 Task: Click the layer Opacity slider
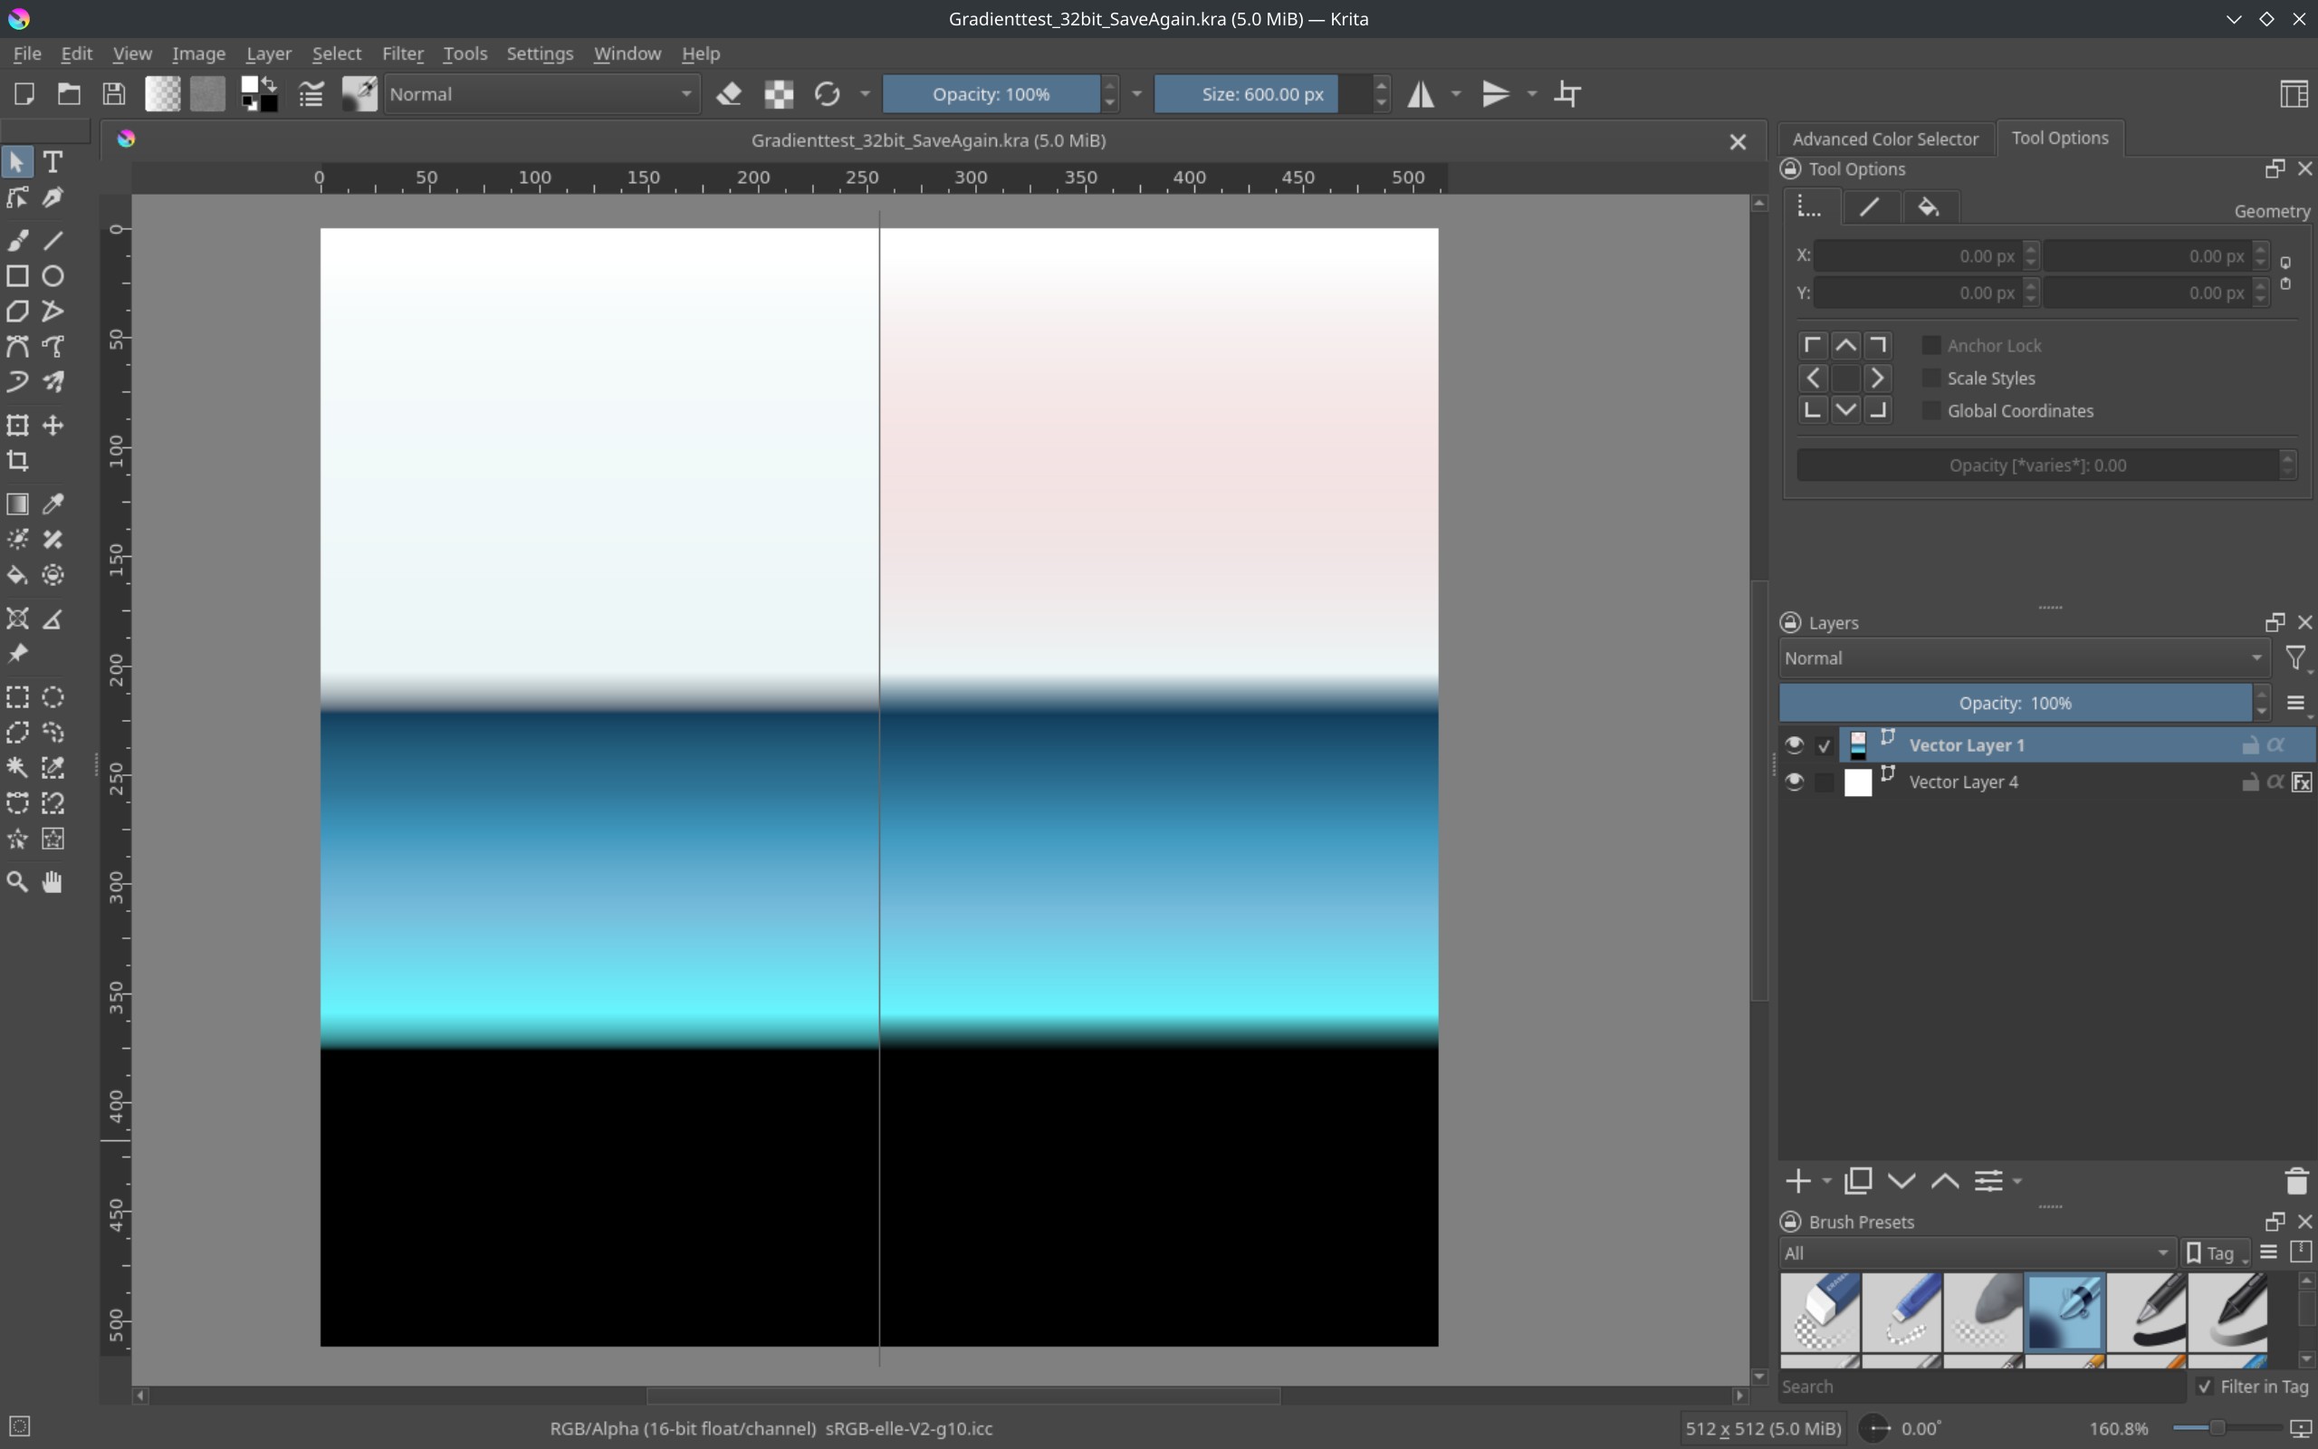pos(2015,704)
